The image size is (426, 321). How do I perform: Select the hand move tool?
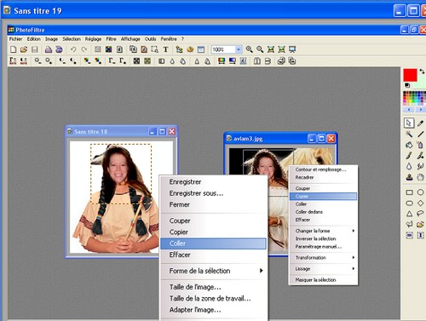coord(420,177)
